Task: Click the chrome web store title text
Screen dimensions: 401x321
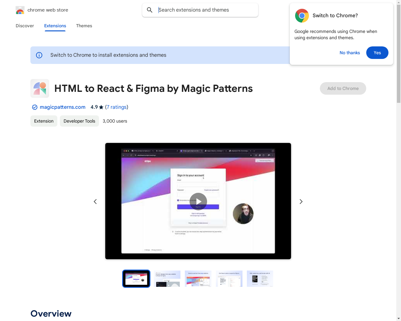Action: point(48,10)
